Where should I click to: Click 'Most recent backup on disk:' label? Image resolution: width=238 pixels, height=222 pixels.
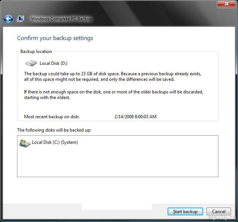tap(52, 116)
